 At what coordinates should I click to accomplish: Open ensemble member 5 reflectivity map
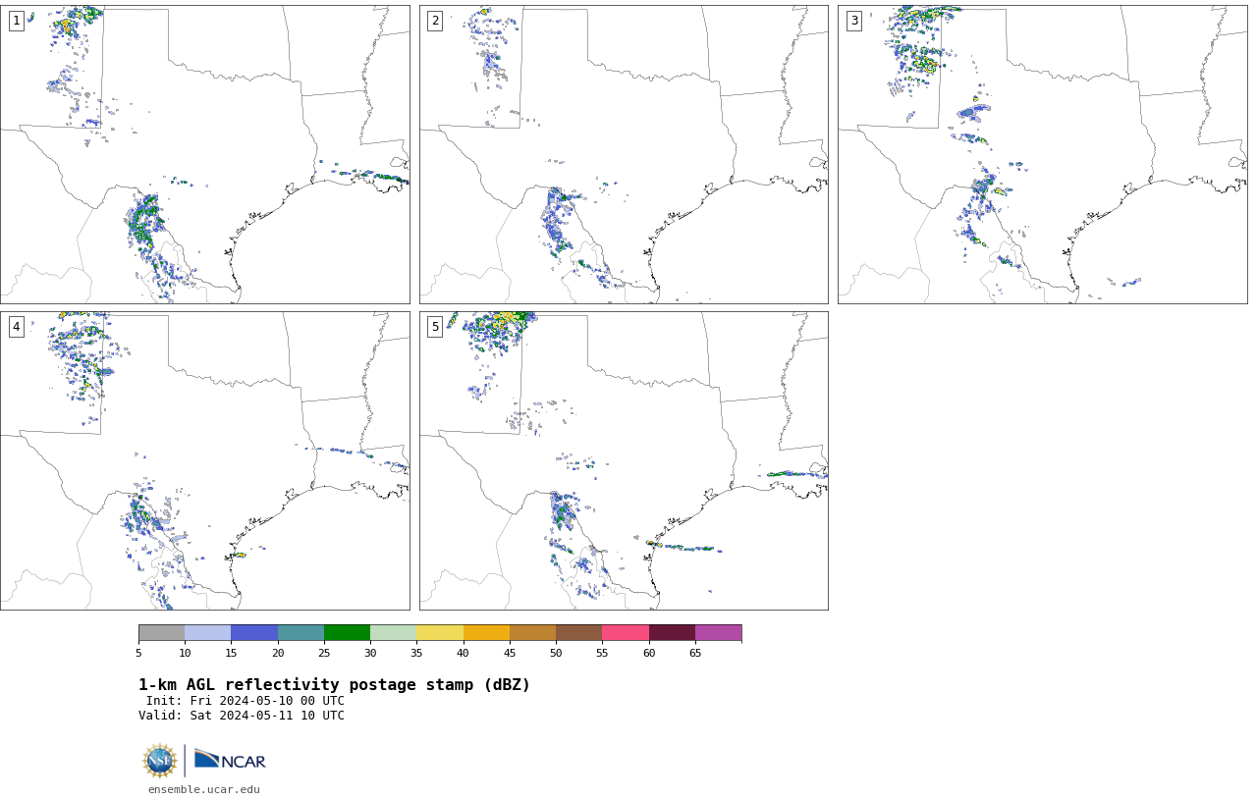pyautogui.click(x=624, y=460)
